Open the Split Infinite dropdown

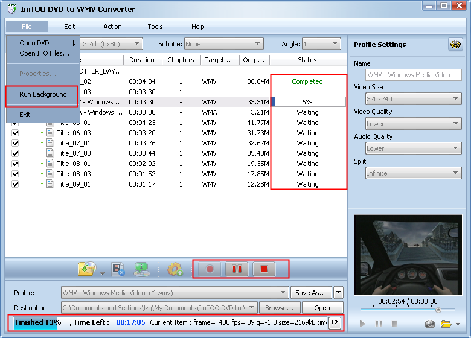coord(413,173)
